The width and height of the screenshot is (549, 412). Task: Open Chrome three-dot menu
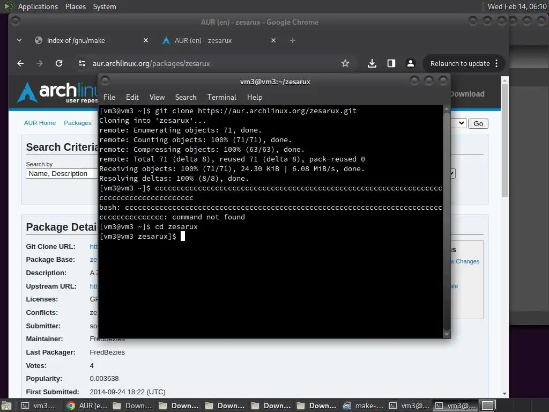[496, 63]
